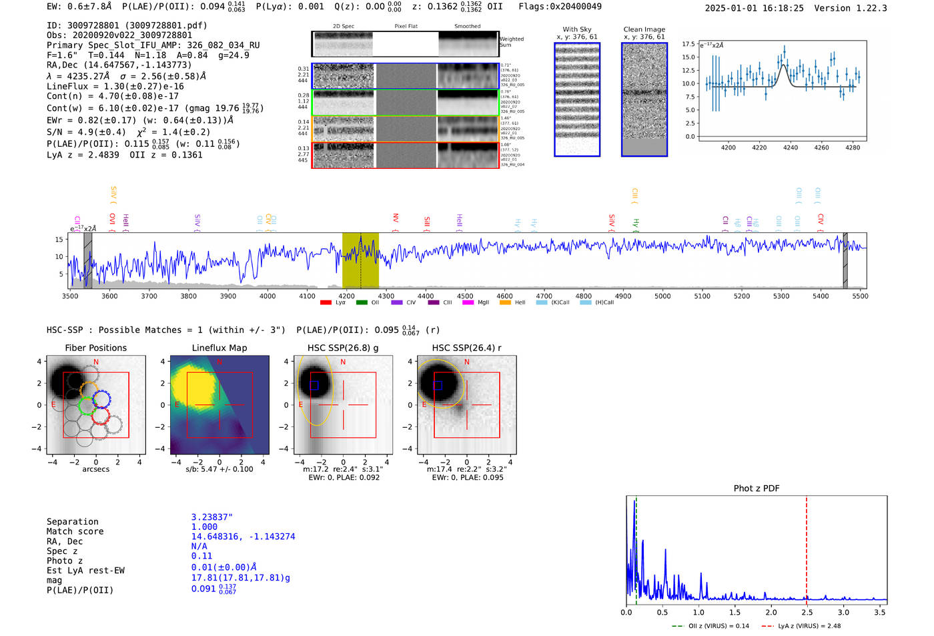Image resolution: width=934 pixels, height=636 pixels.
Task: Select the Weighted Sum 2D spectrum row
Action: (x=405, y=44)
